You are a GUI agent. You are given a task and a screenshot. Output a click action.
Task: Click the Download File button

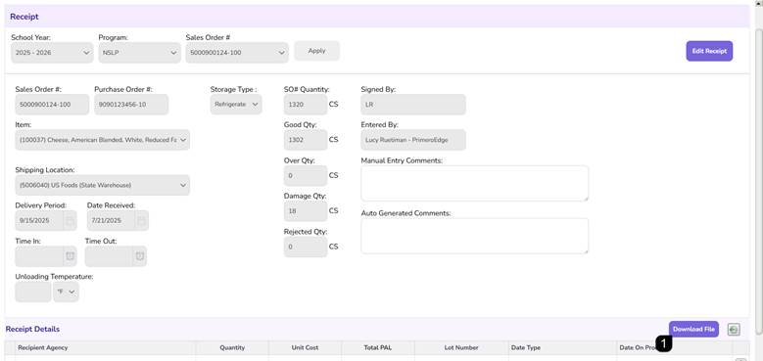(693, 329)
